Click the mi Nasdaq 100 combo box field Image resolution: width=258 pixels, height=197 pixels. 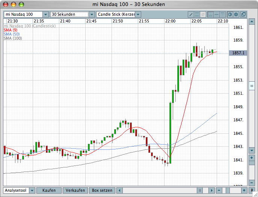23,15
